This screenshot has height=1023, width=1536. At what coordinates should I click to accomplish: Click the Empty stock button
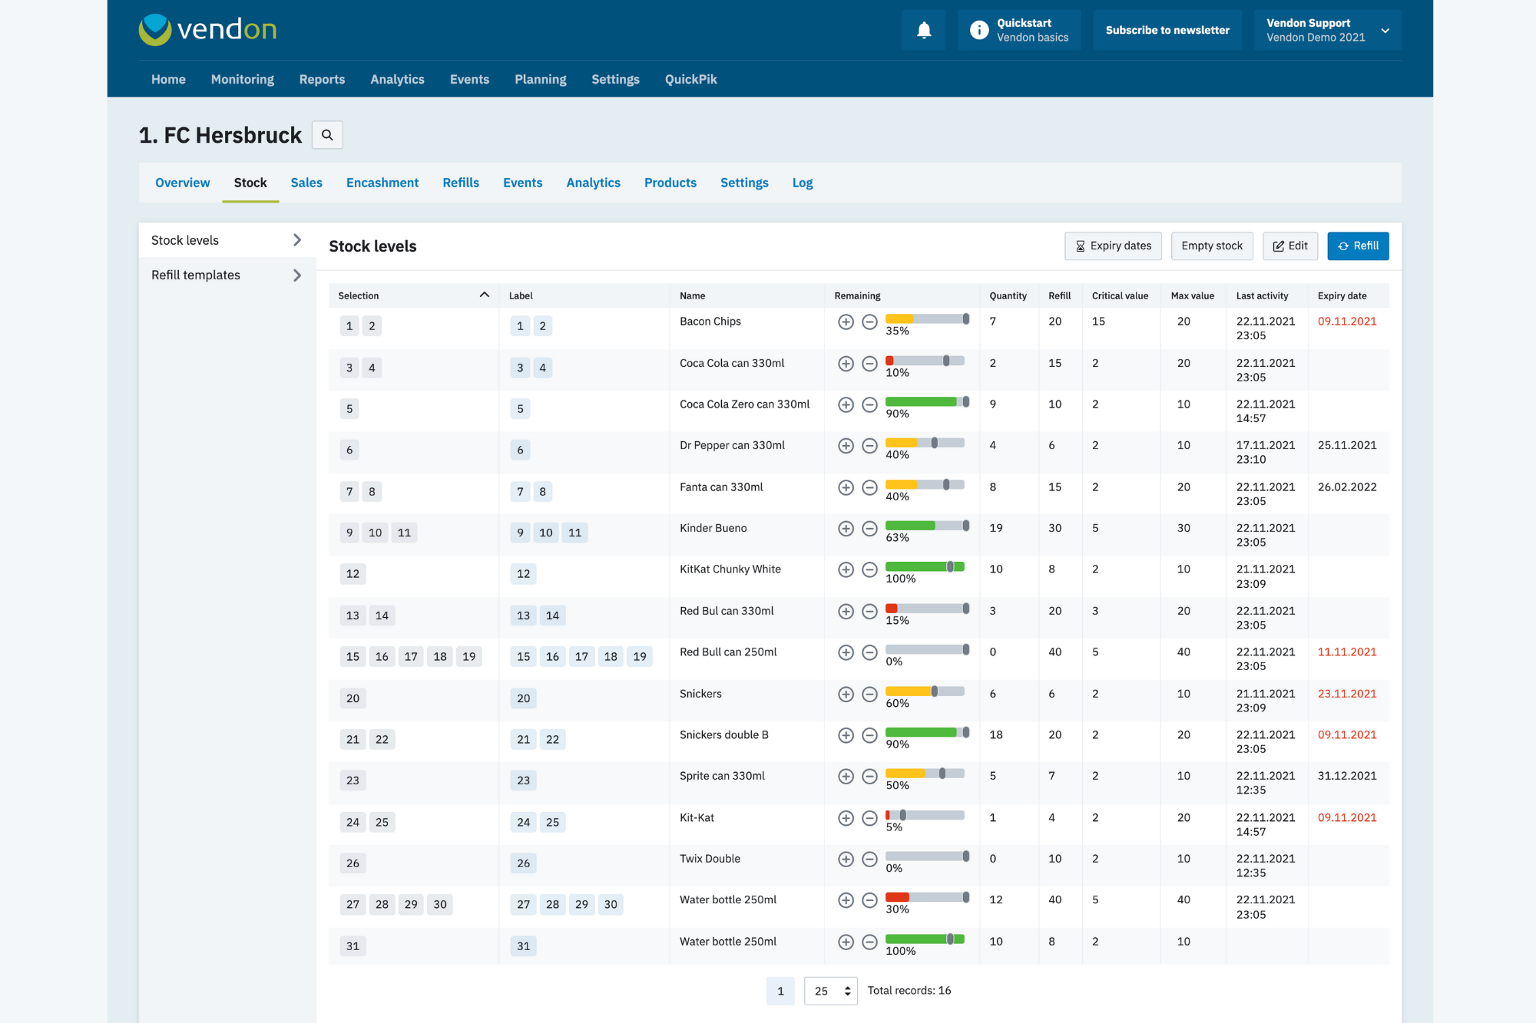click(x=1212, y=246)
